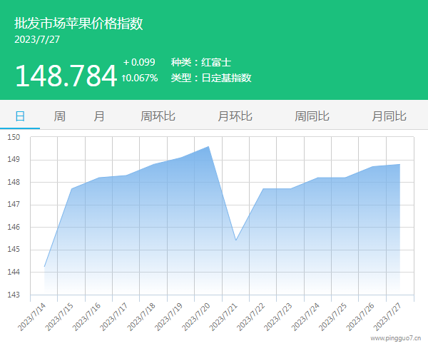The height and width of the screenshot is (346, 428).
Task: Click the up arrow beside 0.067%
Action: coord(124,78)
